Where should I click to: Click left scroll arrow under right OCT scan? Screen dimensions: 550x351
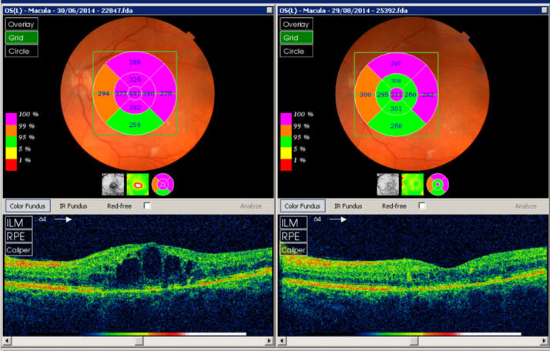(282, 340)
